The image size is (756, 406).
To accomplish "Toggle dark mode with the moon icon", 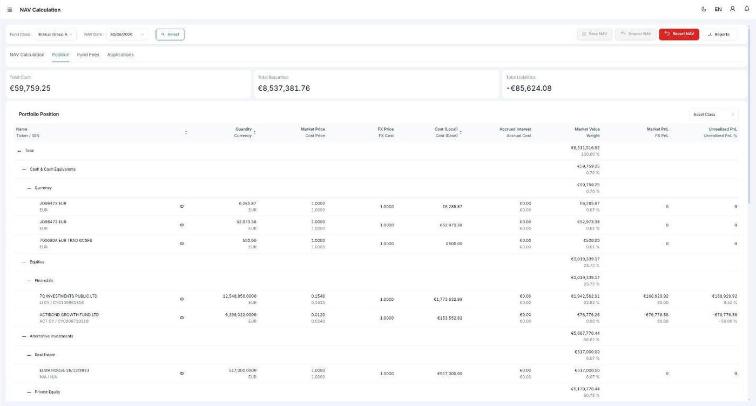I will click(x=704, y=9).
